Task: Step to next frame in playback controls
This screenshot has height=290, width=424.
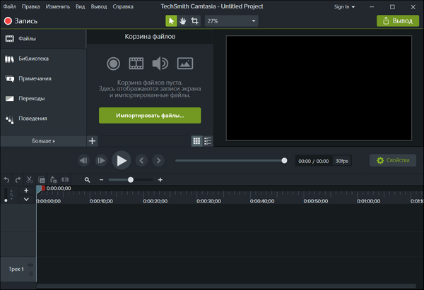Action: point(101,161)
